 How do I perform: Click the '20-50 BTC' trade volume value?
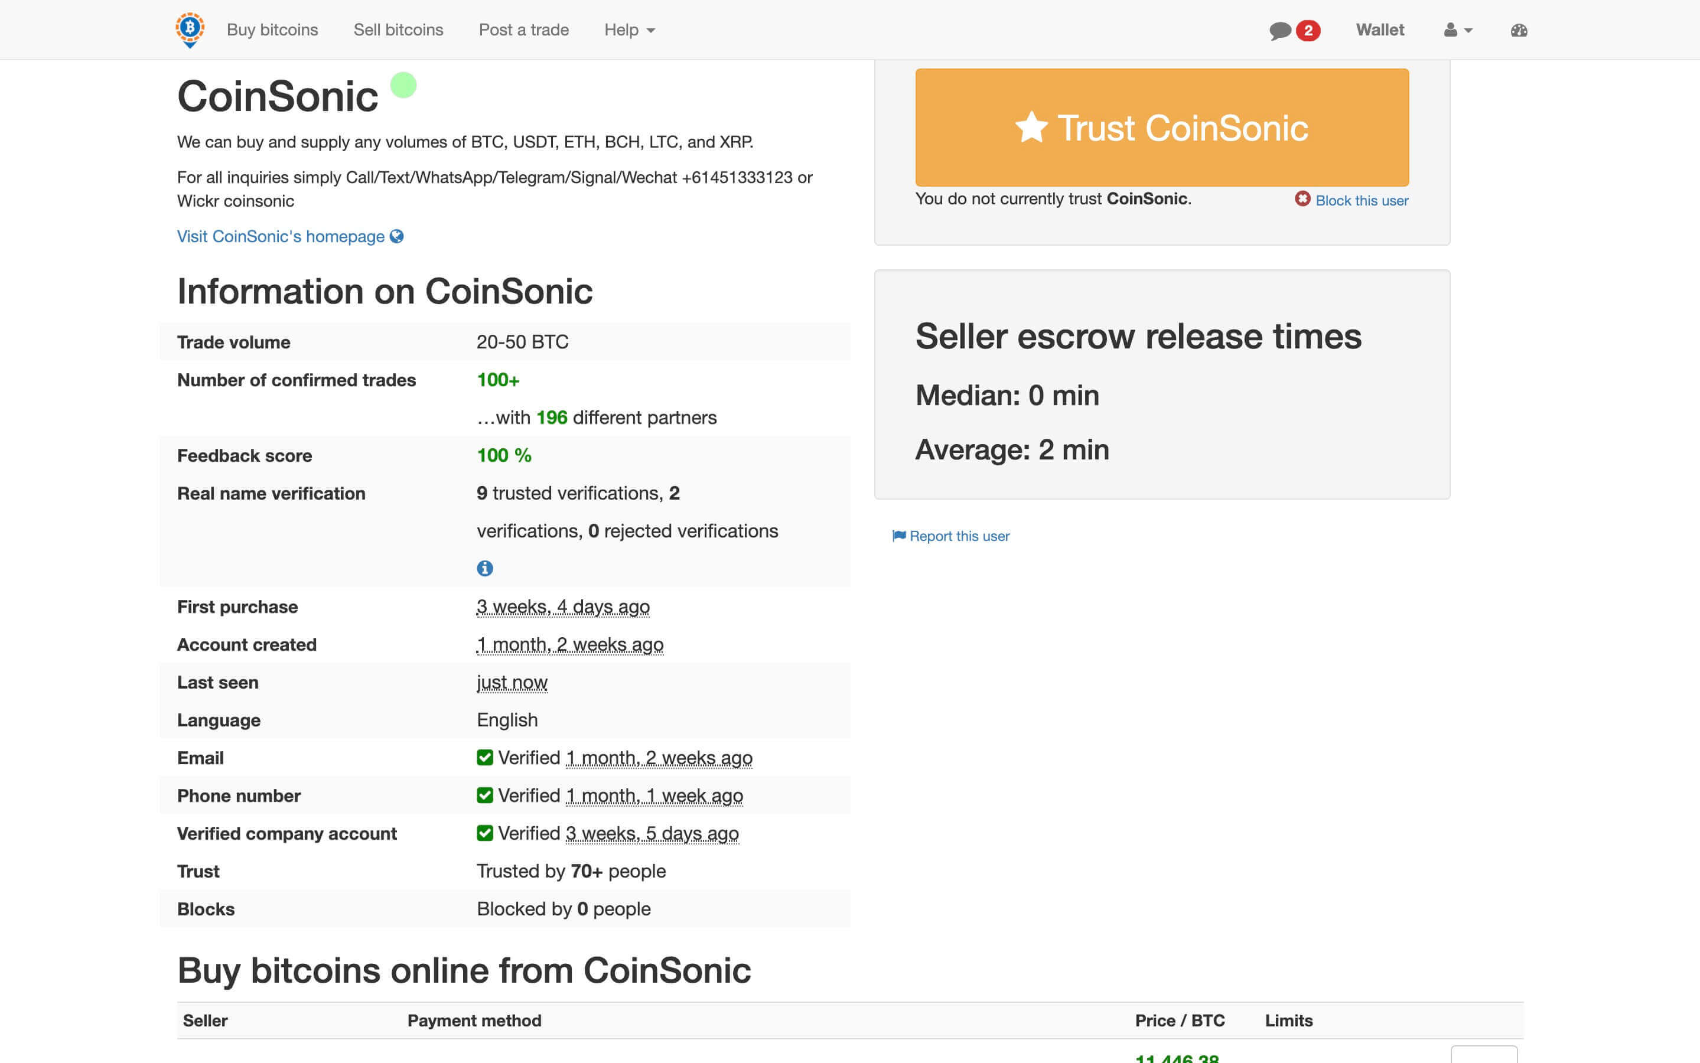(522, 342)
